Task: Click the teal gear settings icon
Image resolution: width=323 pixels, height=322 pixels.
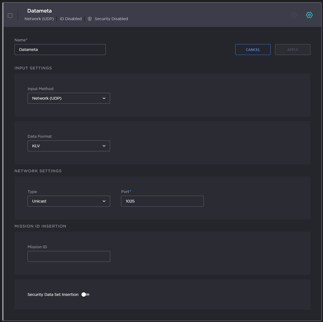Action: (x=309, y=15)
